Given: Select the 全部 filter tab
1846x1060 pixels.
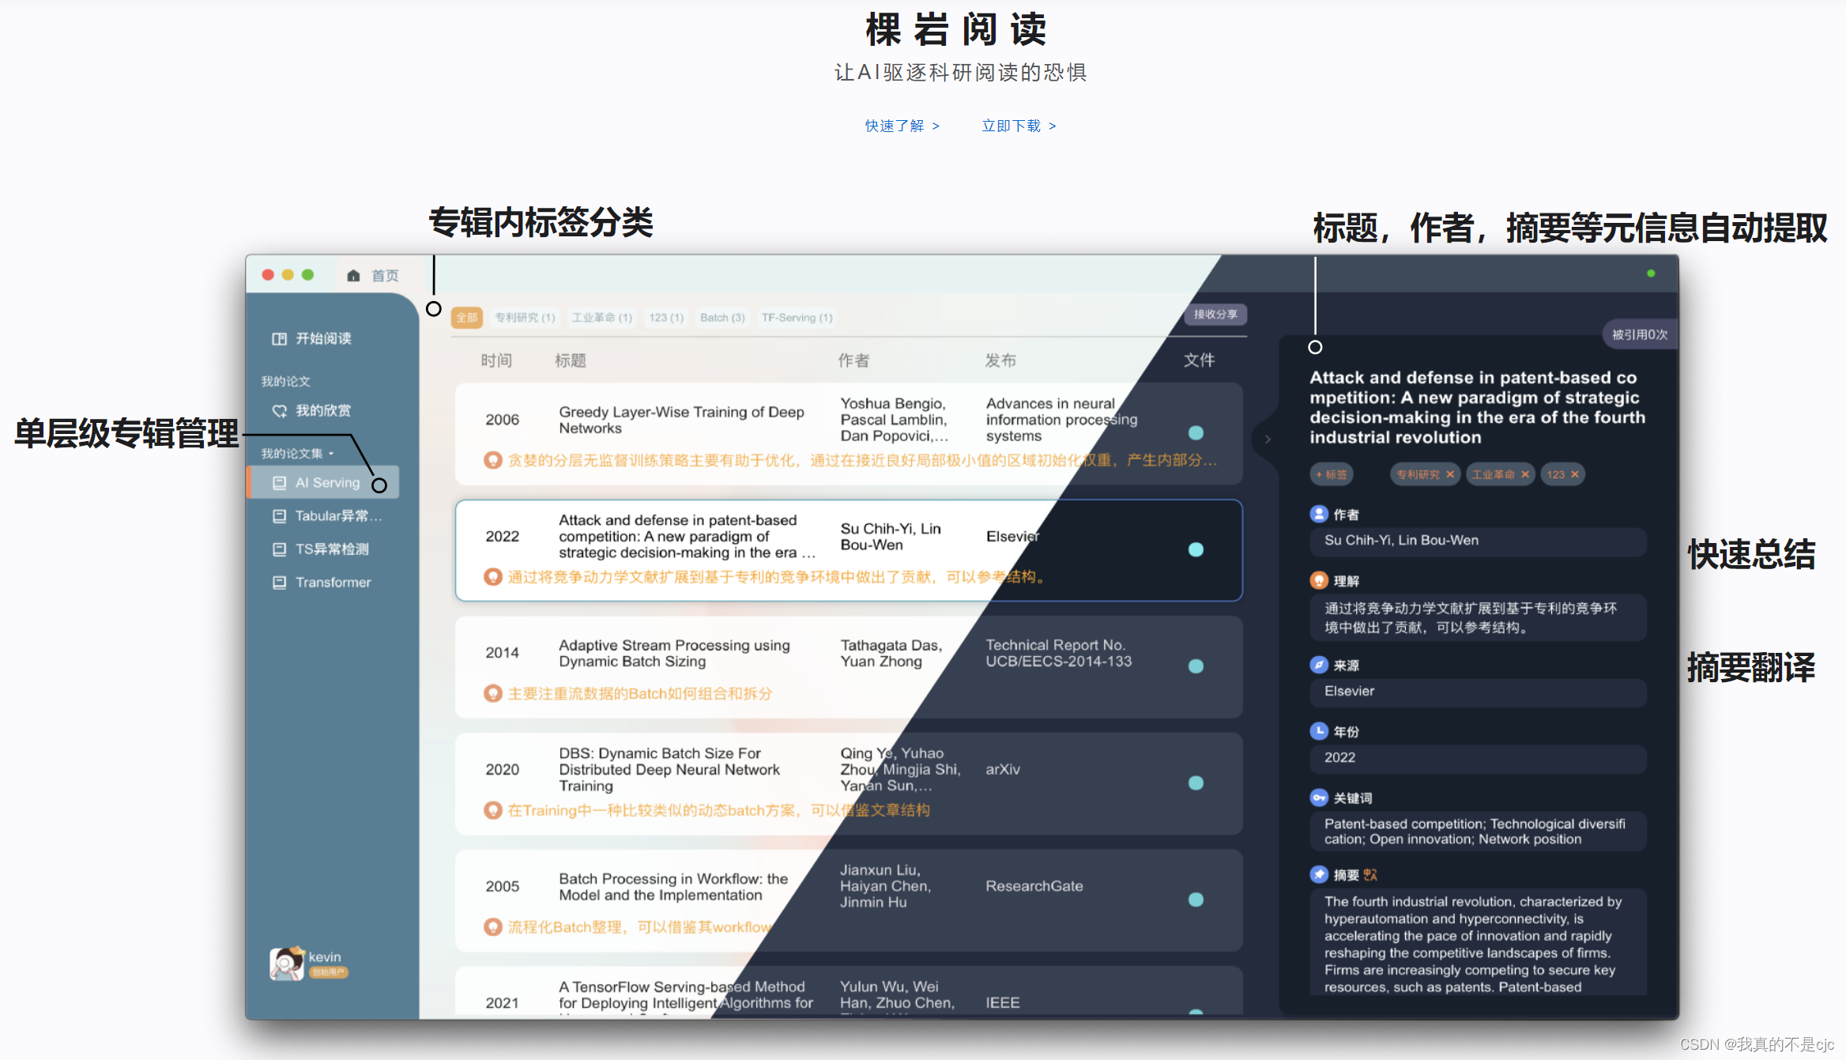Looking at the screenshot, I should coord(466,318).
